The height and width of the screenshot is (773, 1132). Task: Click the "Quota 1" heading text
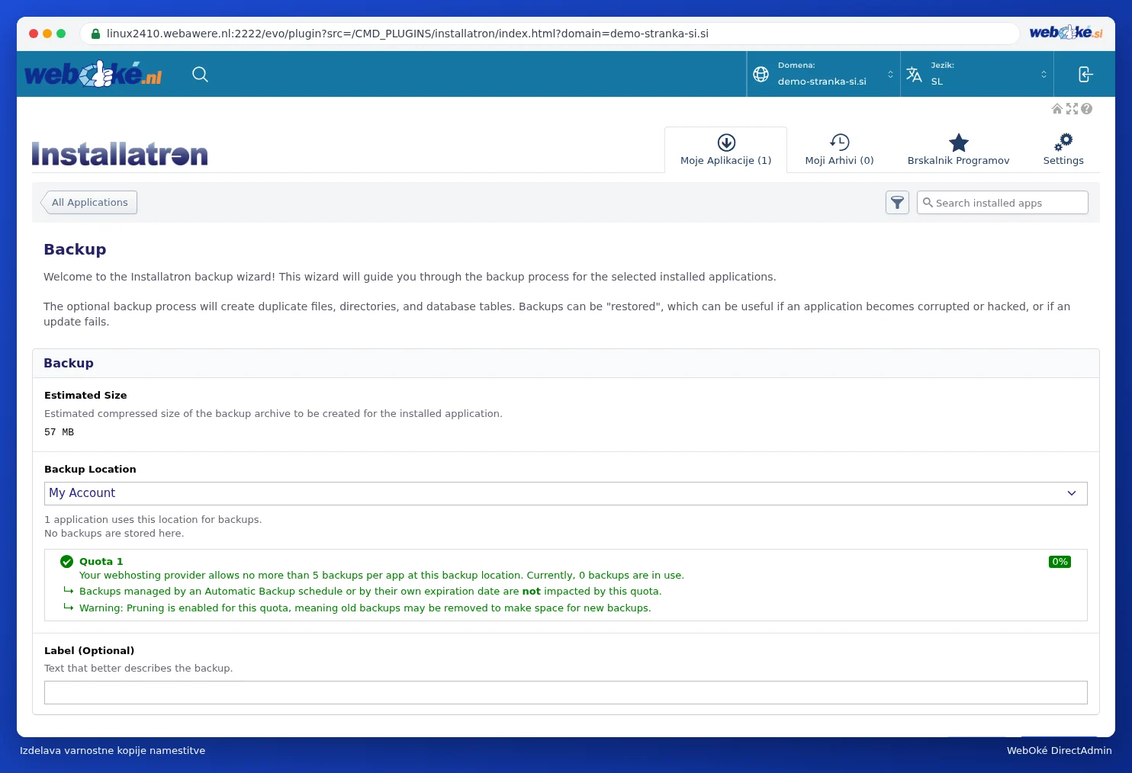click(101, 562)
